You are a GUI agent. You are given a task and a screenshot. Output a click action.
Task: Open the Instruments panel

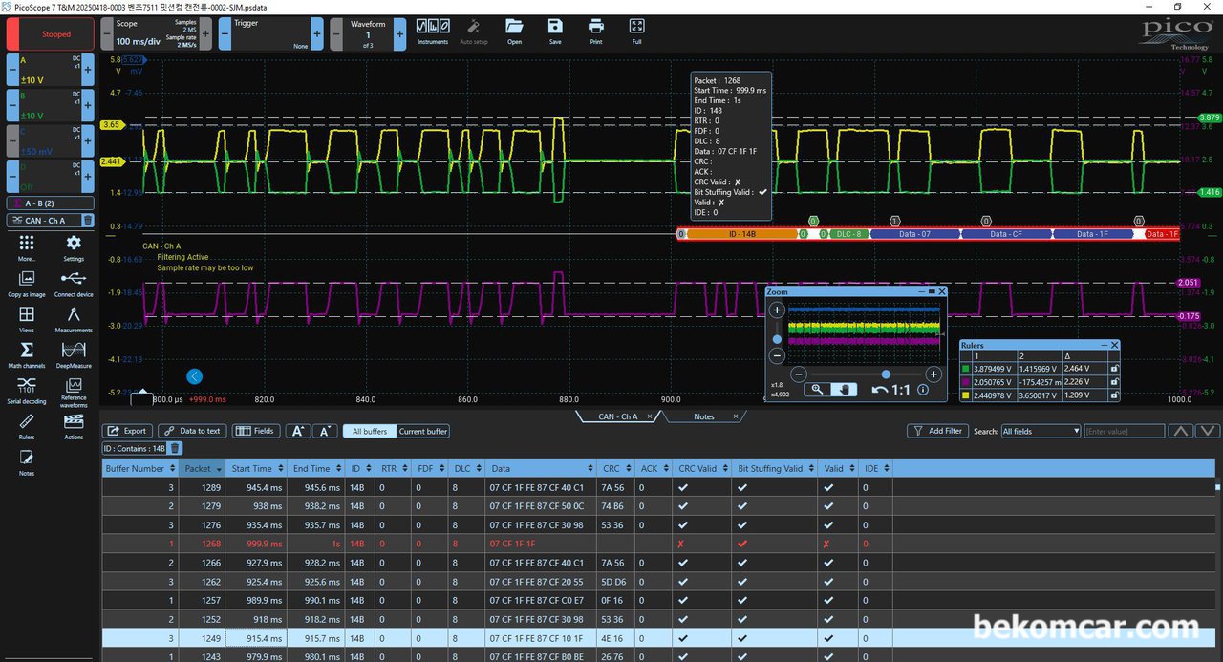click(433, 32)
